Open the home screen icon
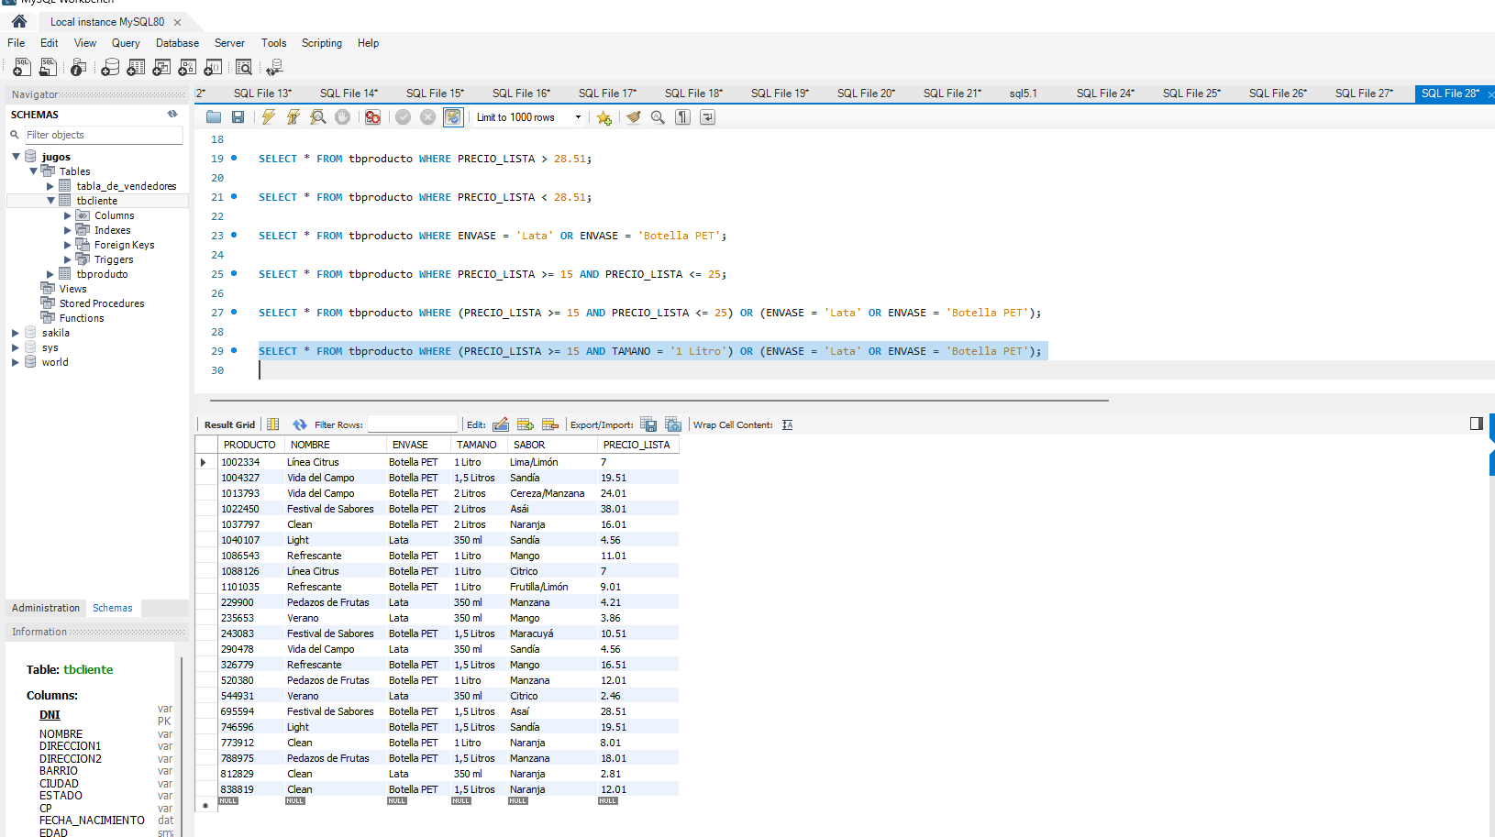The height and width of the screenshot is (837, 1495). click(18, 21)
